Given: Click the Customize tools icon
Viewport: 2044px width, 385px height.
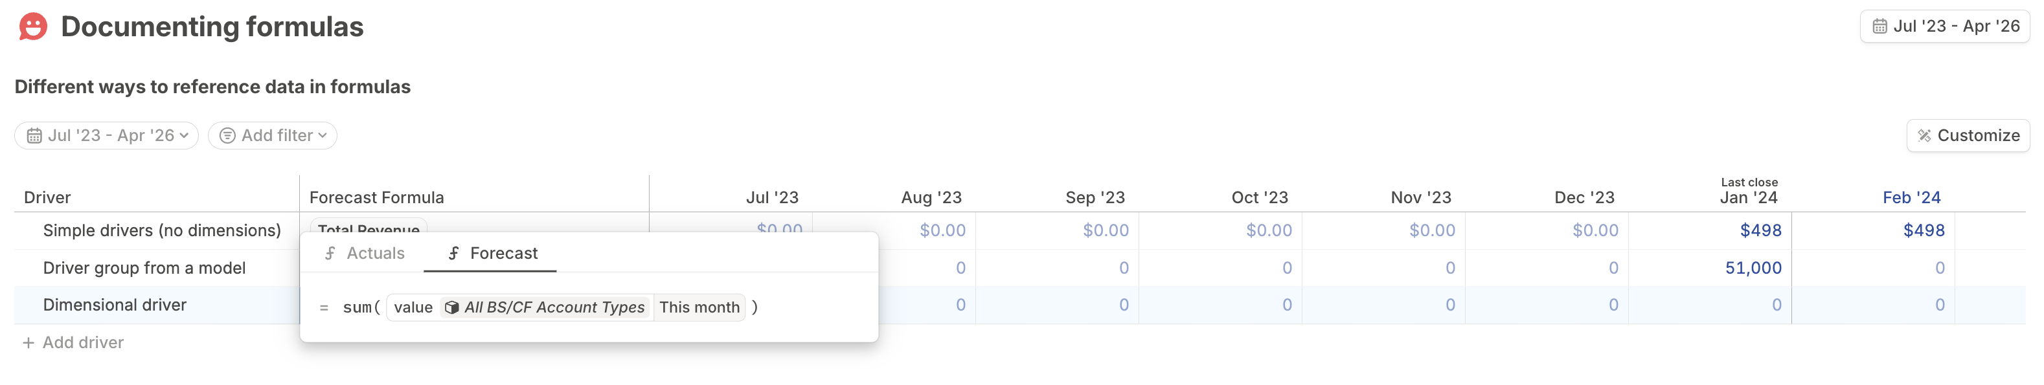Looking at the screenshot, I should pyautogui.click(x=1924, y=135).
